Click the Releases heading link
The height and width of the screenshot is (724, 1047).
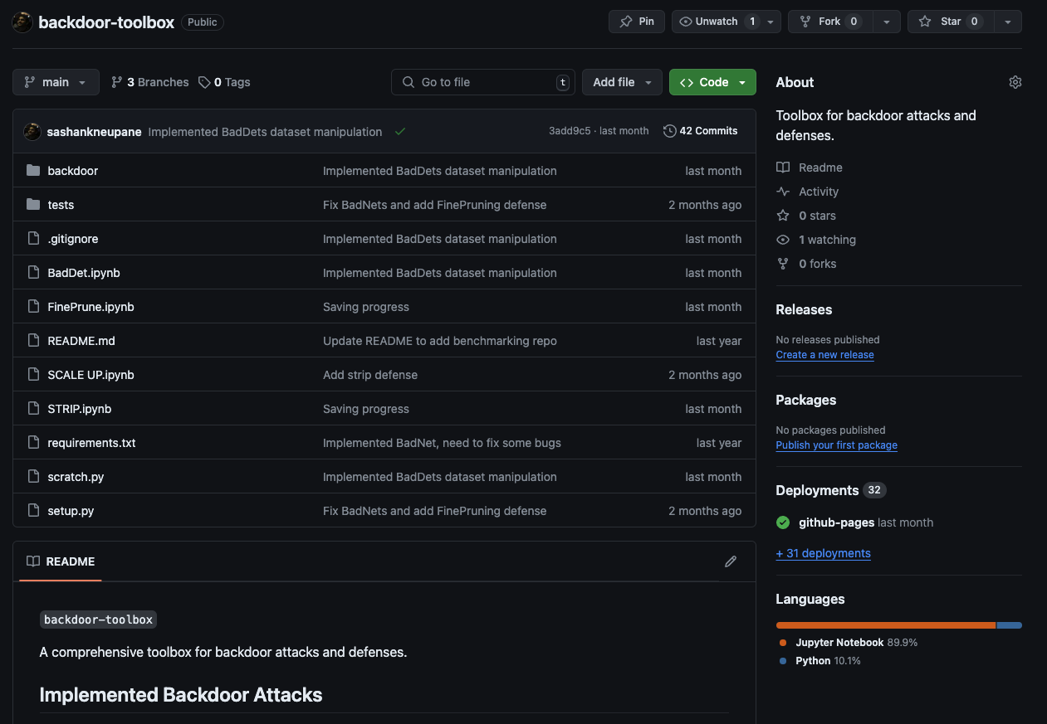(x=804, y=309)
